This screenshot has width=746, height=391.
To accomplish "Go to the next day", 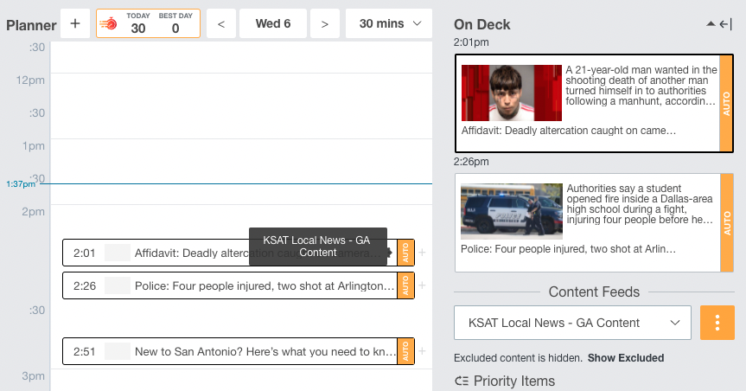I will click(325, 23).
